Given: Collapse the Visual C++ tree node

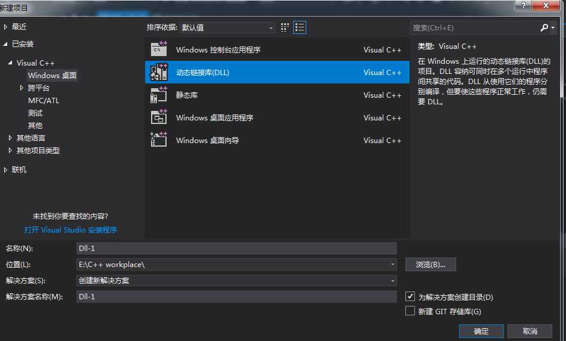Looking at the screenshot, I should [10, 63].
